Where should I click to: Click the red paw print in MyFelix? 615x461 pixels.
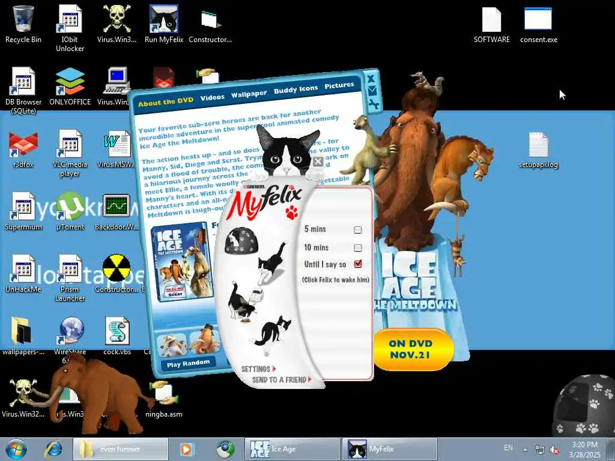pyautogui.click(x=292, y=212)
